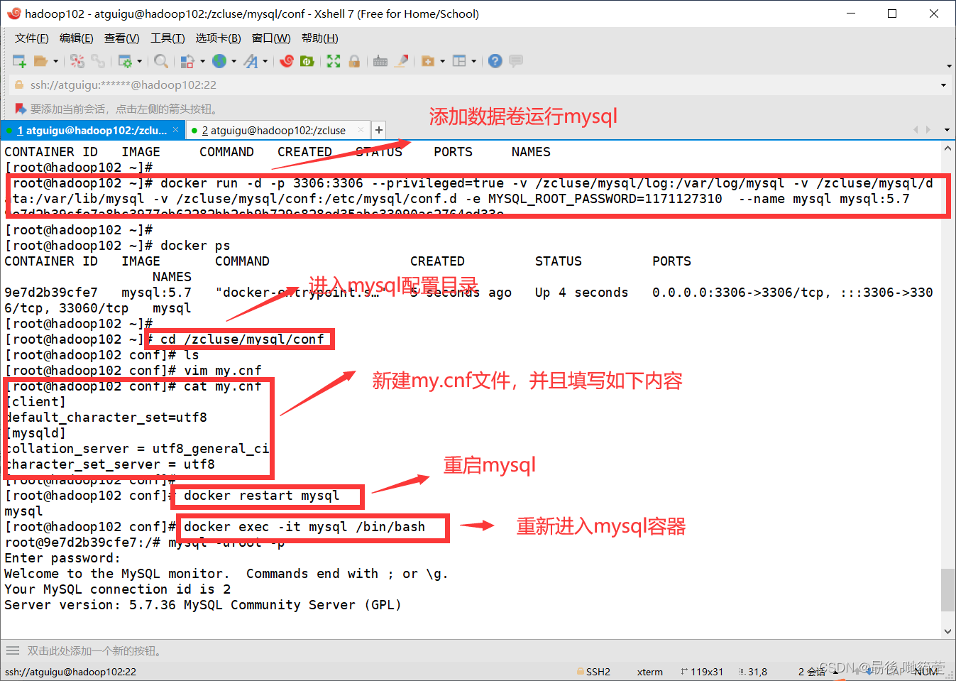This screenshot has height=681, width=956.
Task: Click the xterm status bar entry
Action: pyautogui.click(x=650, y=672)
